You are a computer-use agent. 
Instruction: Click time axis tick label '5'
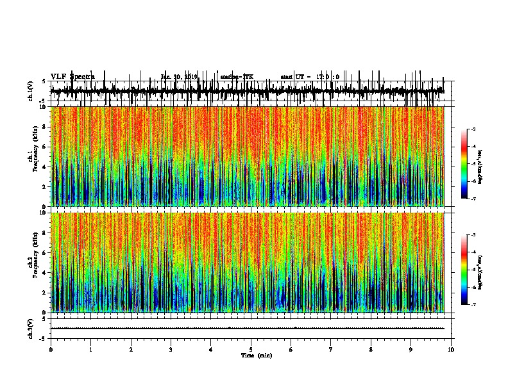click(251, 350)
